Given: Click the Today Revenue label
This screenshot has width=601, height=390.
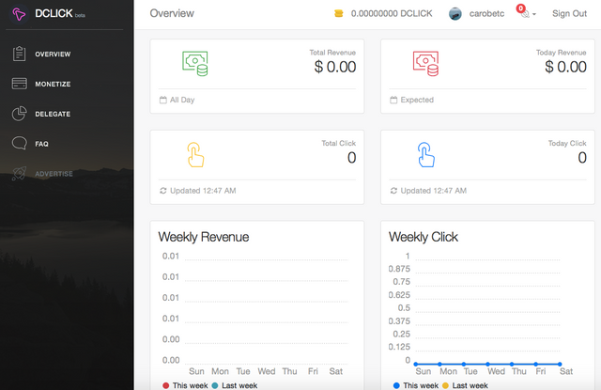Looking at the screenshot, I should pos(562,53).
